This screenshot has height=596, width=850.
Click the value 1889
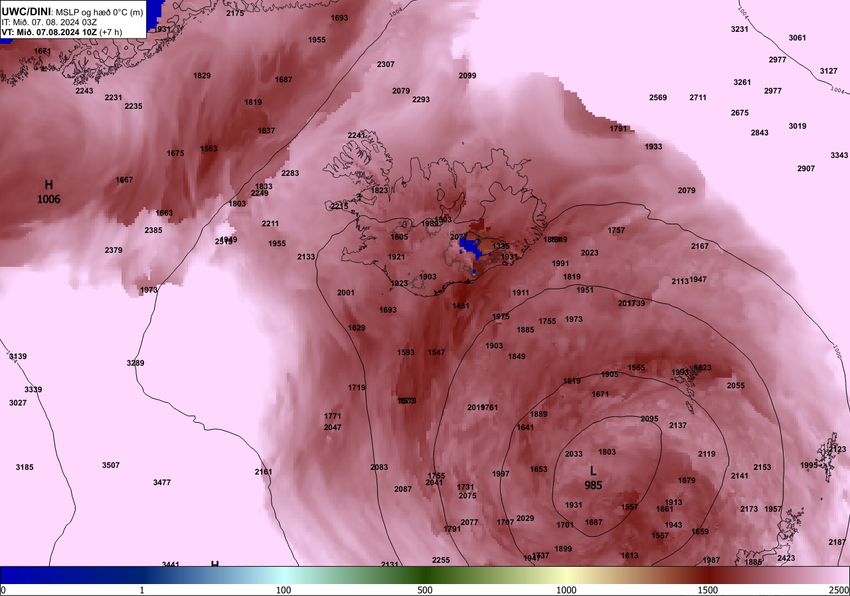pos(539,414)
